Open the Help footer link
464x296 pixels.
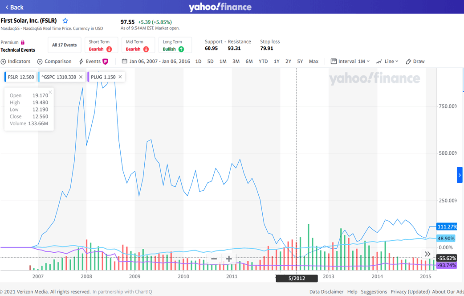point(352,292)
